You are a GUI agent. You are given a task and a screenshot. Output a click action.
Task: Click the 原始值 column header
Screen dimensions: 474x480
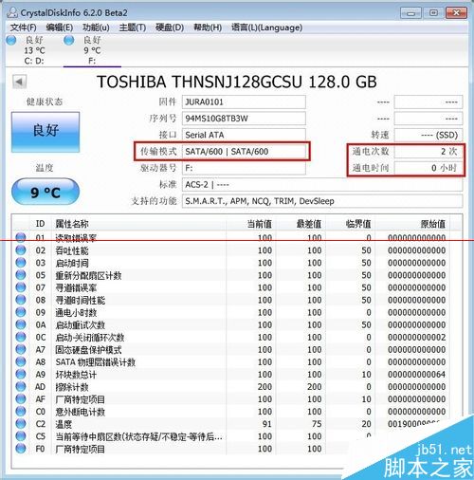point(433,224)
